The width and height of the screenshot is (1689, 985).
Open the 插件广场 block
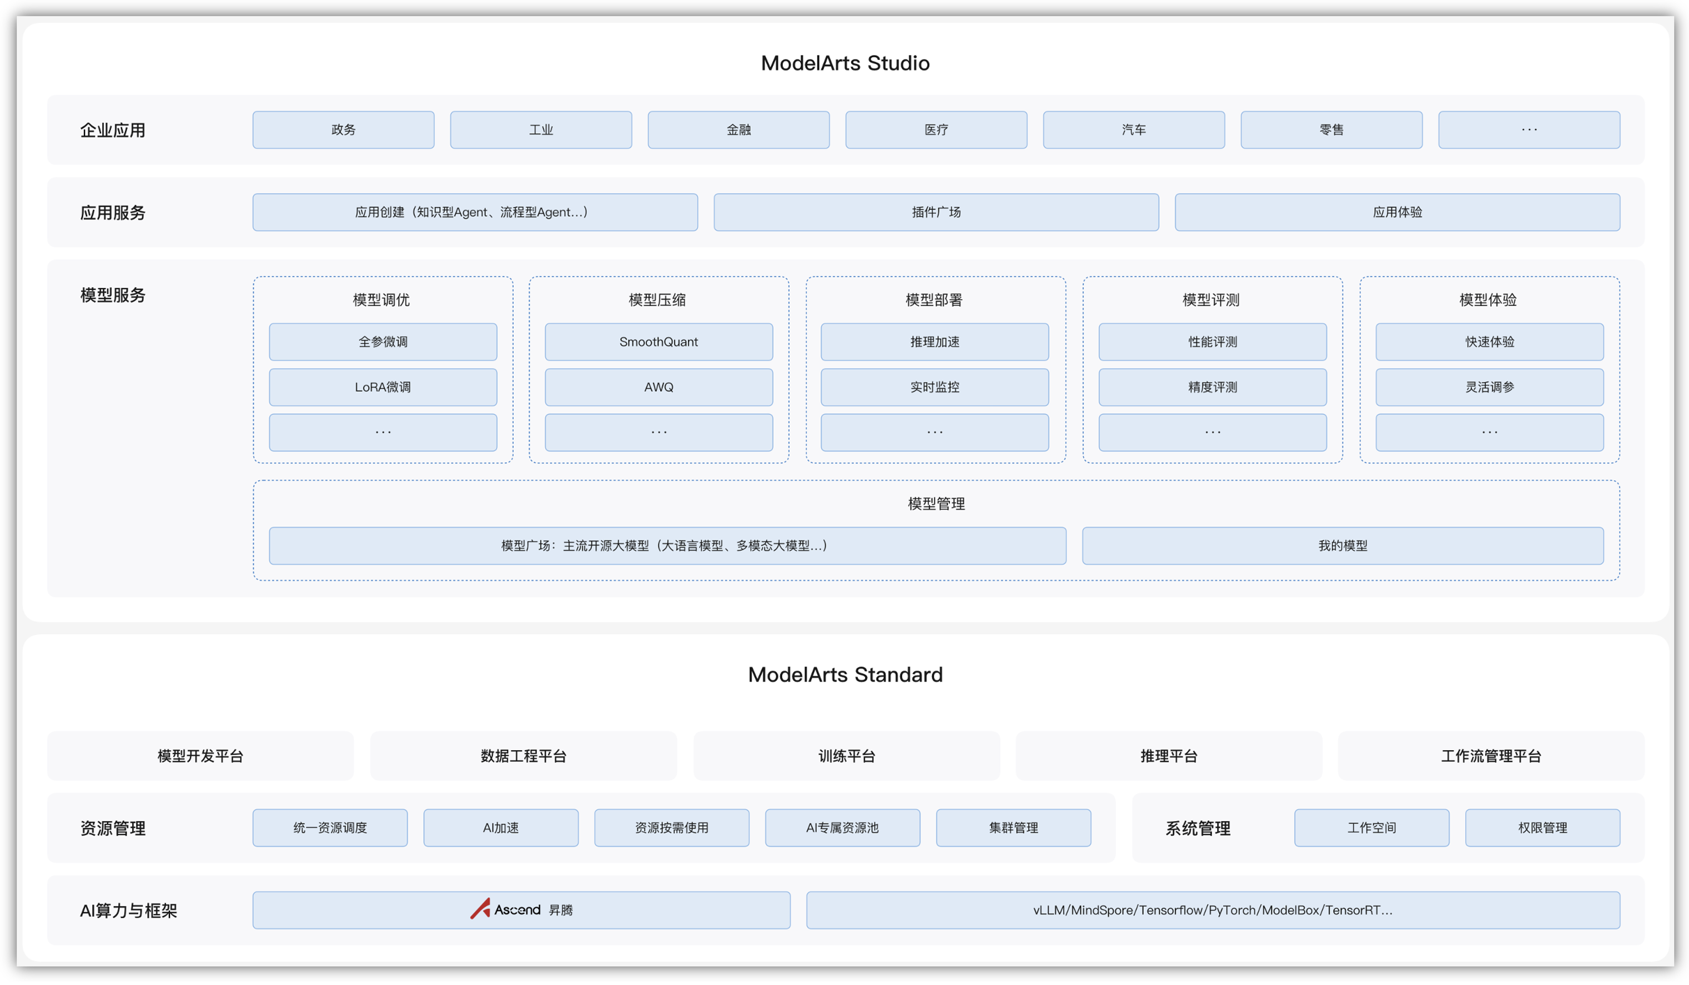click(x=936, y=213)
